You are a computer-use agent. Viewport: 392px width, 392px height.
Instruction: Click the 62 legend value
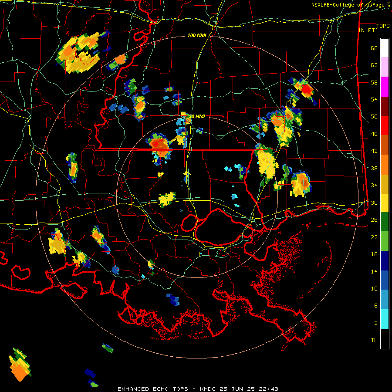(374, 65)
